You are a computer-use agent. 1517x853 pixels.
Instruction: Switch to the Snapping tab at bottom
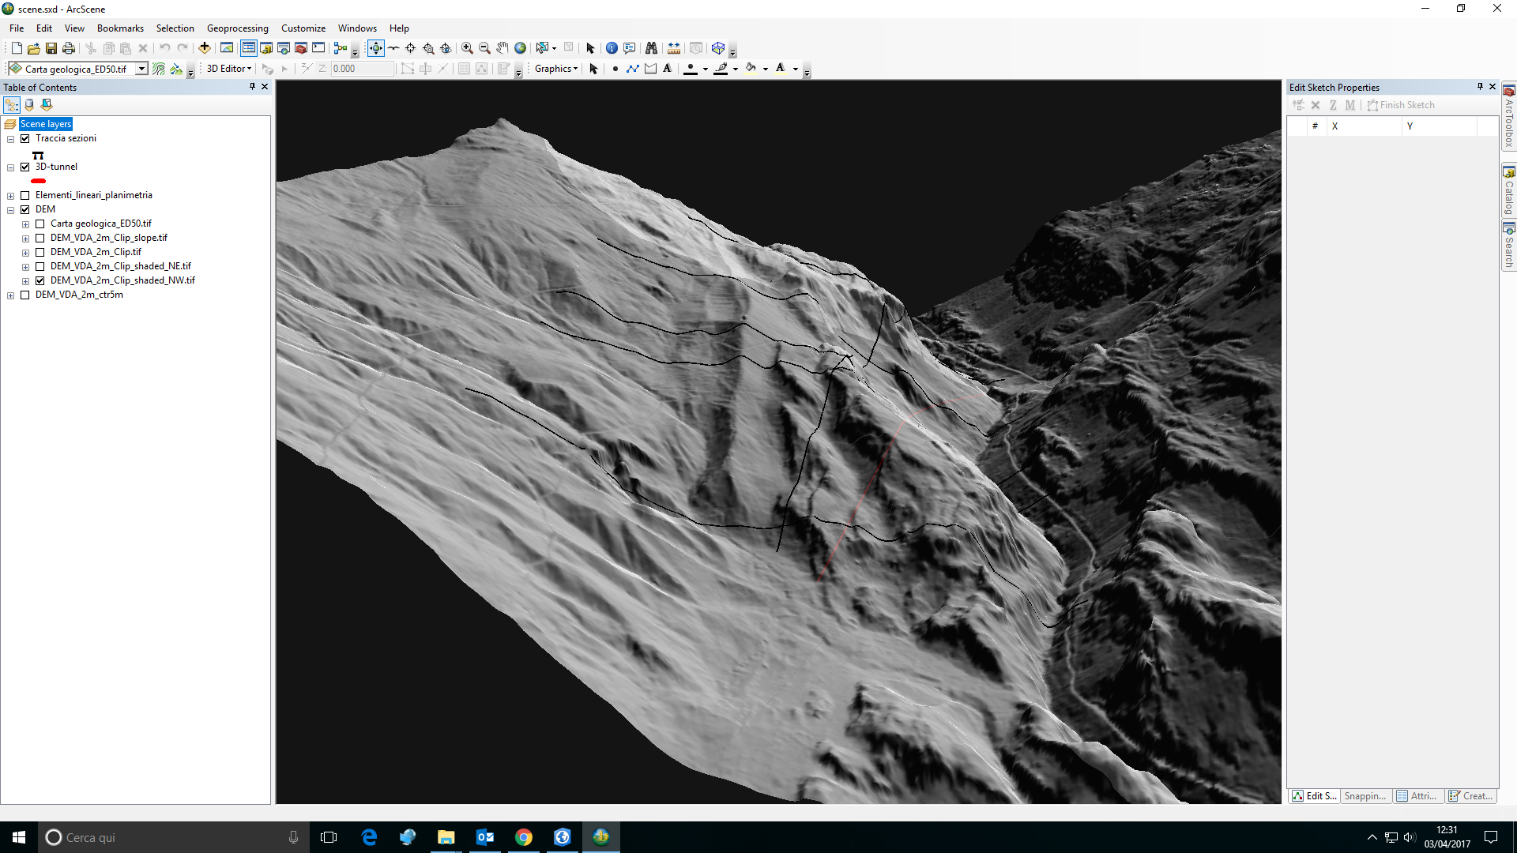point(1365,796)
